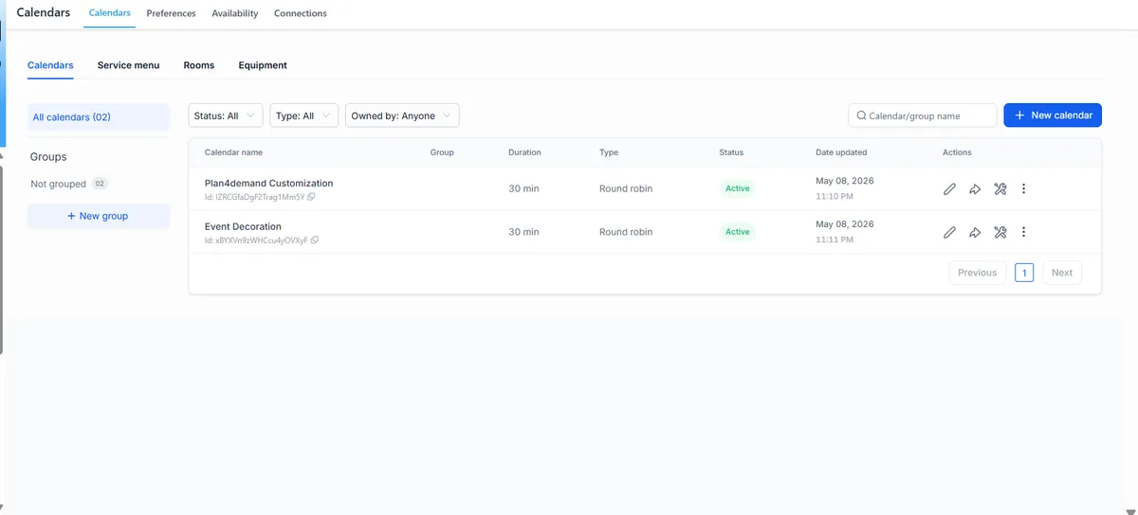
Task: Select the Not grouped group
Action: [67, 184]
